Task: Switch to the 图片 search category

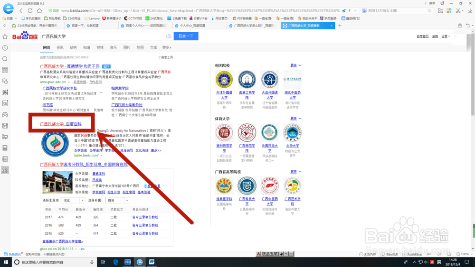Action: (x=127, y=47)
